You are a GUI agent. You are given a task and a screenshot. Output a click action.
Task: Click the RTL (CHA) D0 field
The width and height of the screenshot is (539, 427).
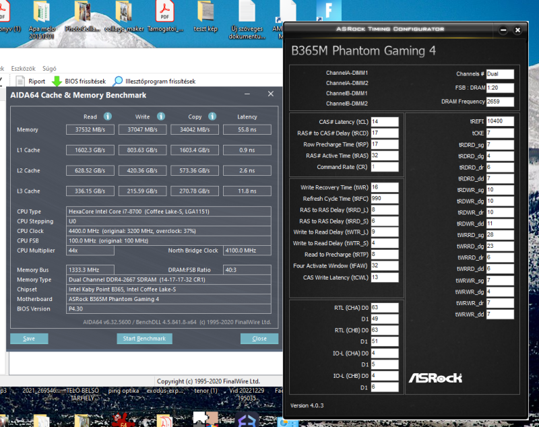click(x=385, y=308)
